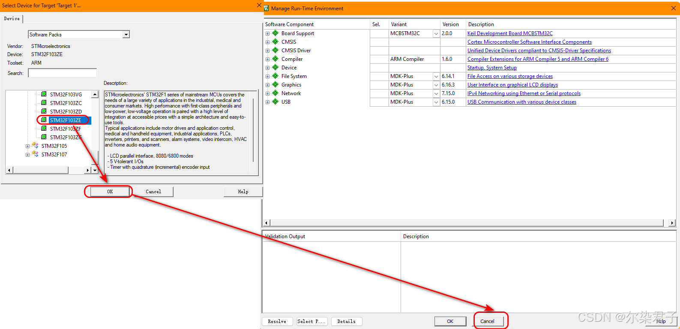Click the CMSIS Driver component icon
The width and height of the screenshot is (680, 329).
276,50
